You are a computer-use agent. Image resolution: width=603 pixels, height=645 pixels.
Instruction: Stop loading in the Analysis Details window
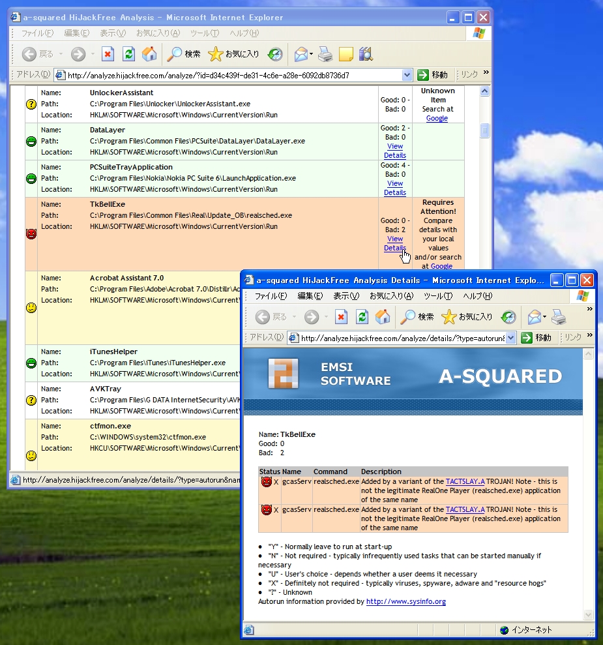click(x=341, y=317)
